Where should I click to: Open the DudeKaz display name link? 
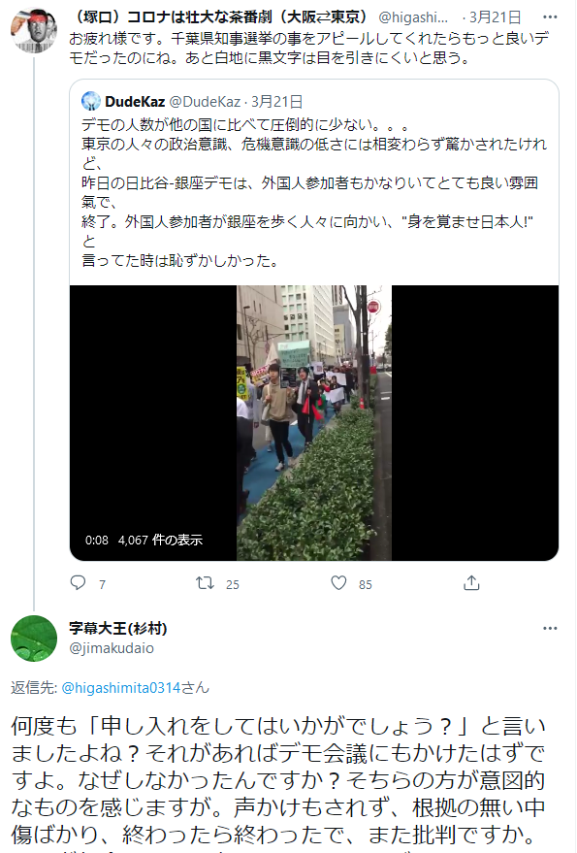point(135,101)
